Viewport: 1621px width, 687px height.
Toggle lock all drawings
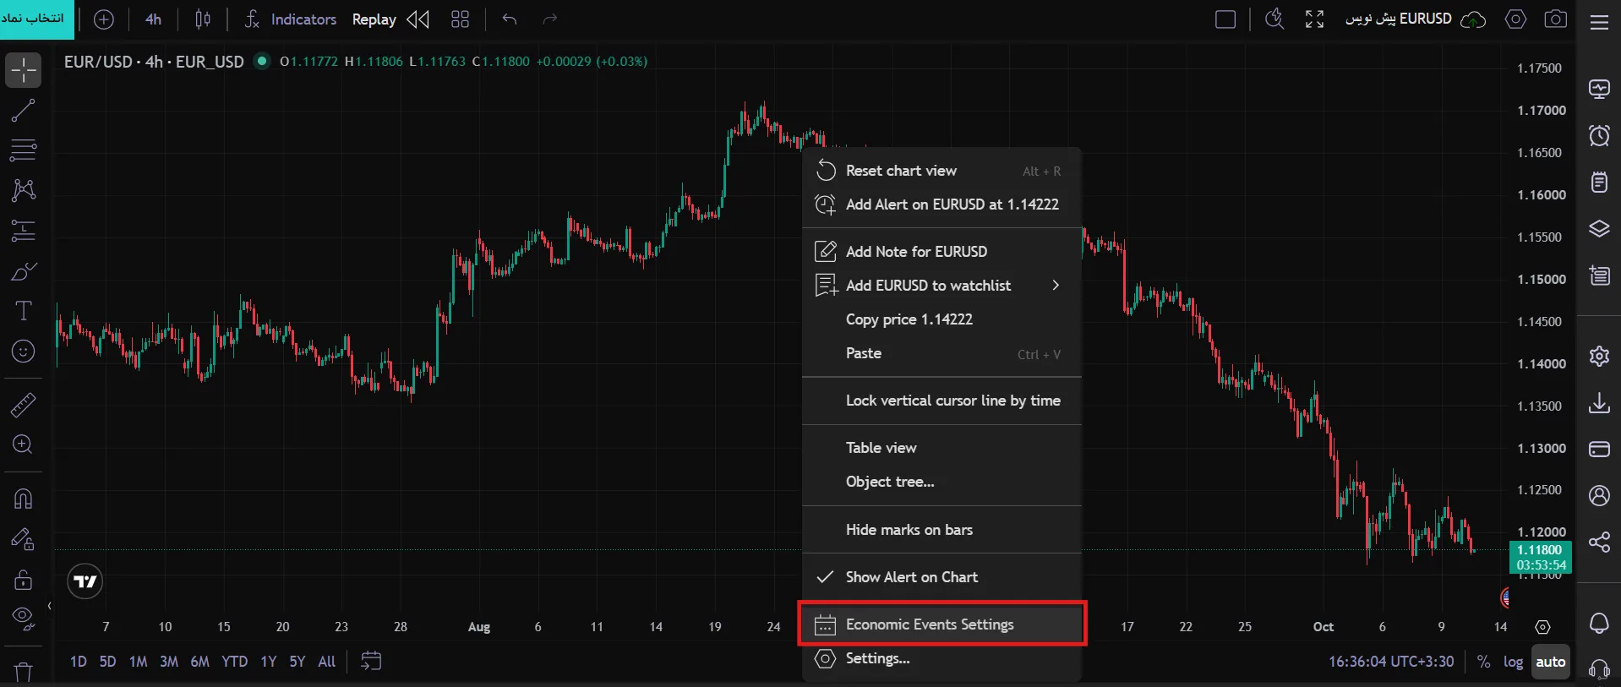(x=24, y=580)
